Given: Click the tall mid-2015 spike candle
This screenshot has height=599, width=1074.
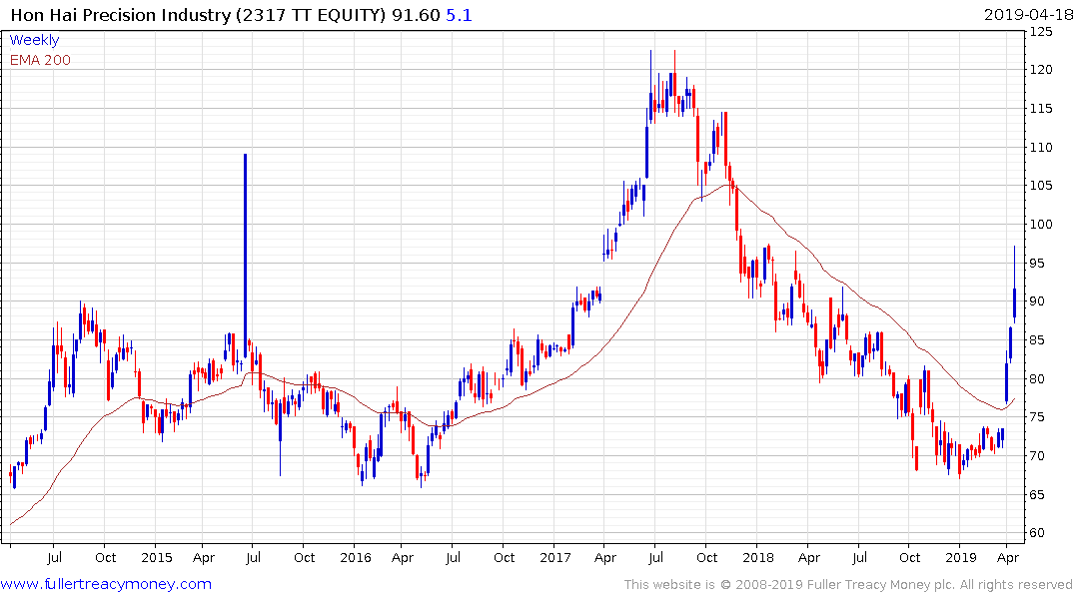Looking at the screenshot, I should tap(245, 255).
